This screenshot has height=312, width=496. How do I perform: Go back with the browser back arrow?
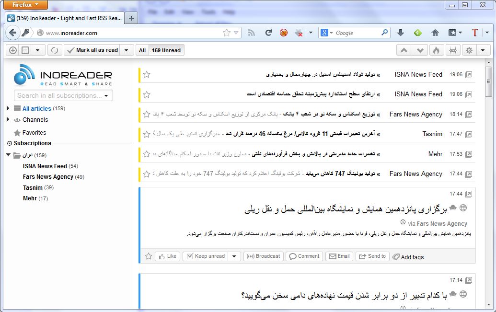pos(12,33)
